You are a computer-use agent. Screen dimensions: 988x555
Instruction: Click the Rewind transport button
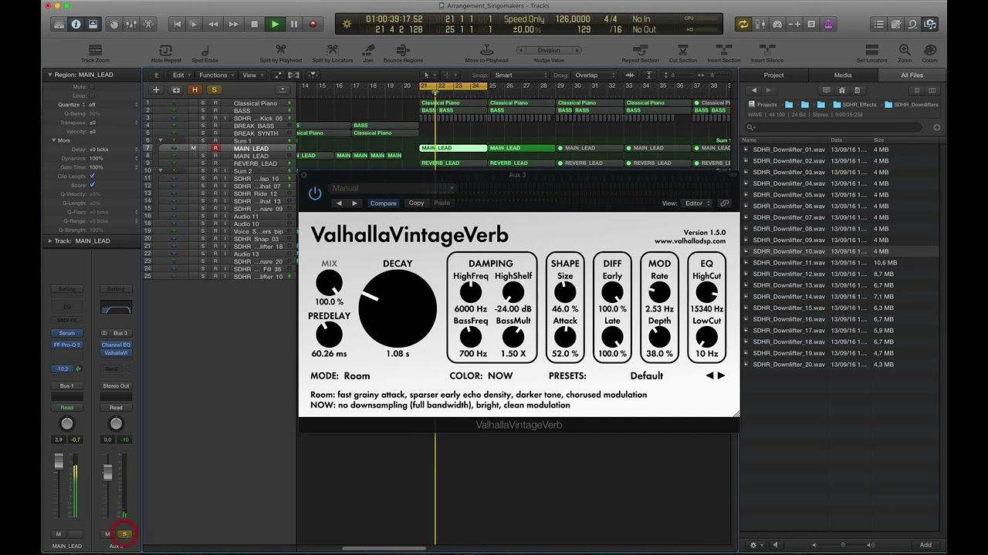[x=215, y=24]
